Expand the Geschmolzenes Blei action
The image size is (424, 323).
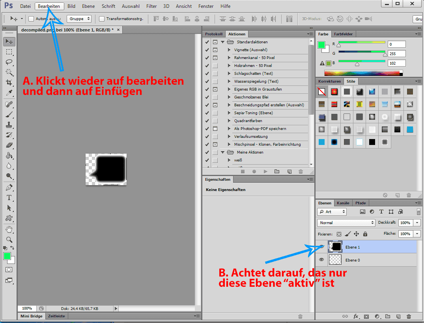pyautogui.click(x=229, y=97)
